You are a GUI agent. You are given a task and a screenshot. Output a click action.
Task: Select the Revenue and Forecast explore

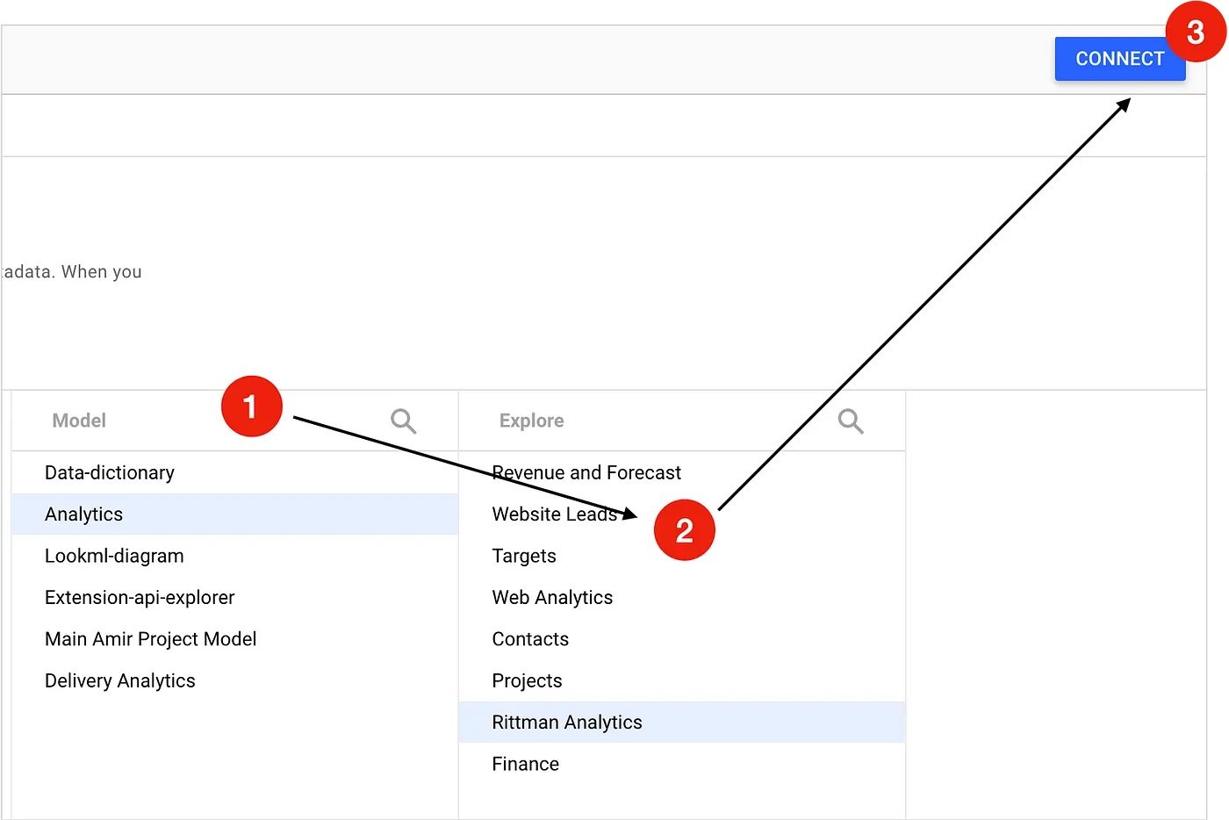tap(586, 473)
